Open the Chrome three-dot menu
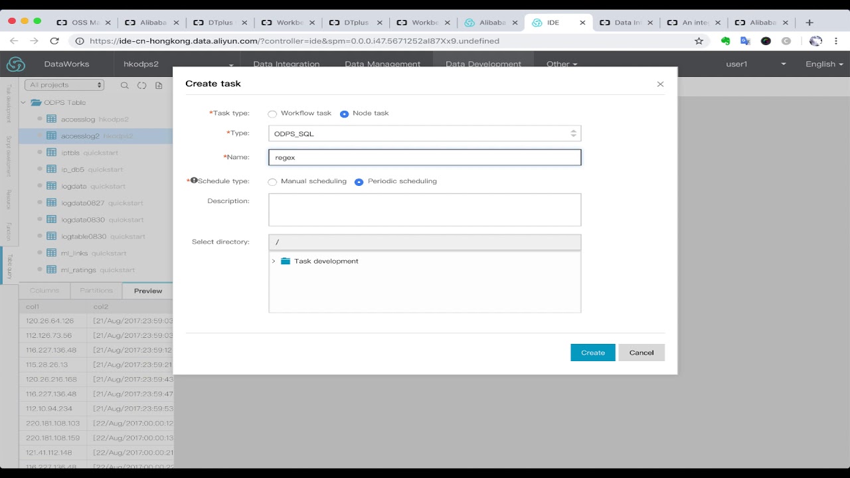Screen dimensions: 850x478 point(836,41)
